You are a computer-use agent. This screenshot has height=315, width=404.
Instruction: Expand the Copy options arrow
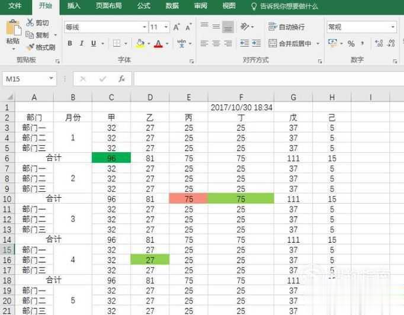click(x=56, y=35)
